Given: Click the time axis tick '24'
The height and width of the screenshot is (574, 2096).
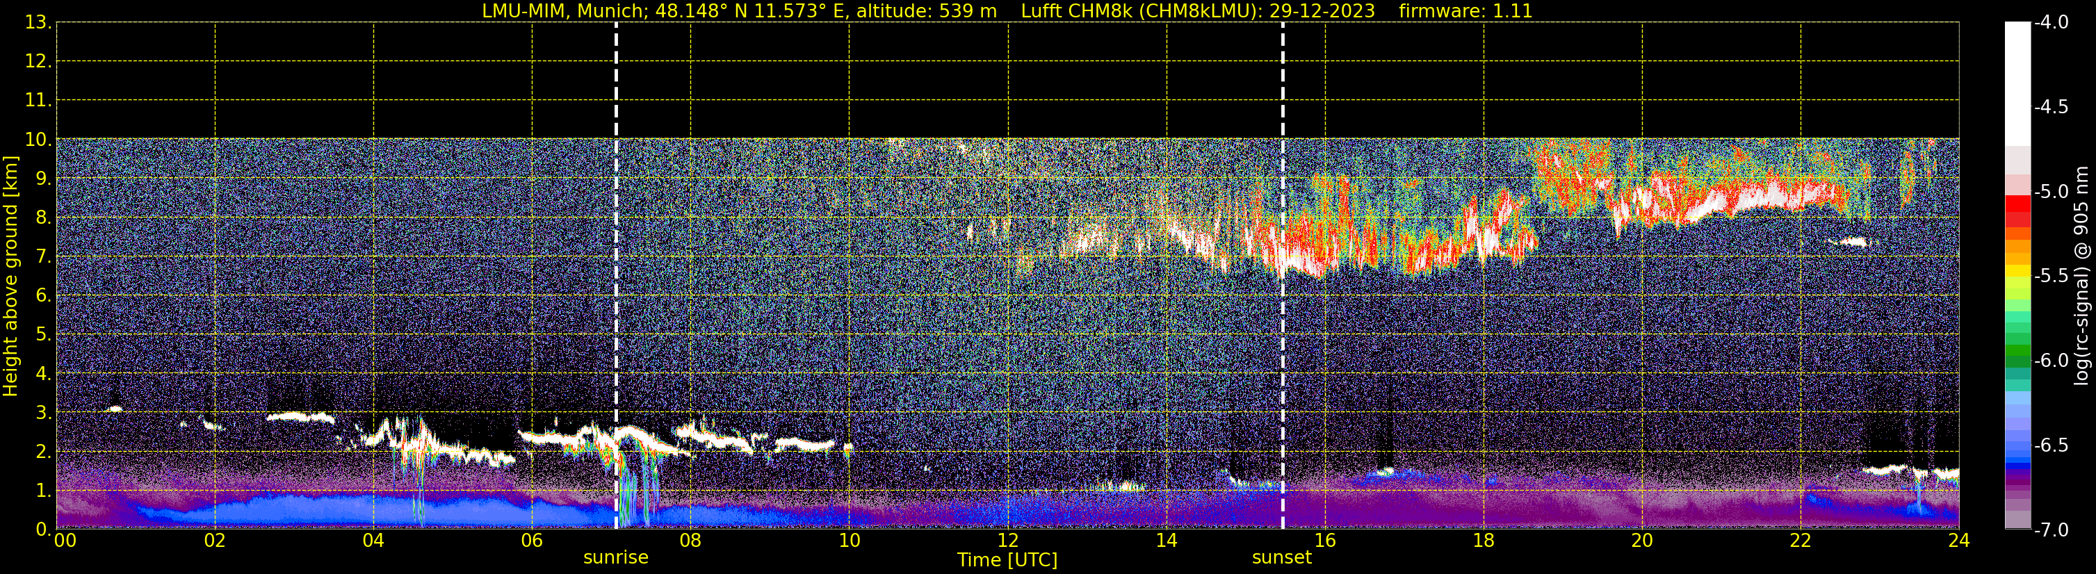Looking at the screenshot, I should pos(1959,541).
